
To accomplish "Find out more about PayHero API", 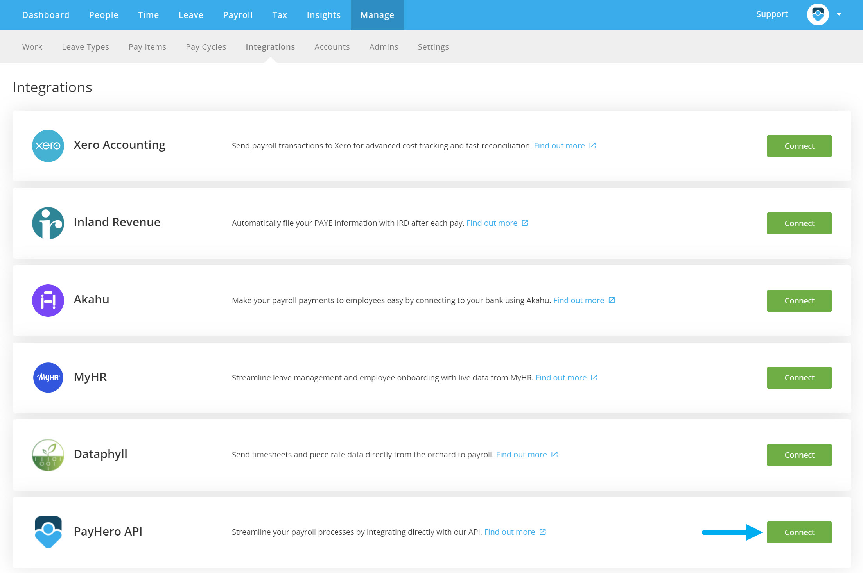I will [x=510, y=532].
